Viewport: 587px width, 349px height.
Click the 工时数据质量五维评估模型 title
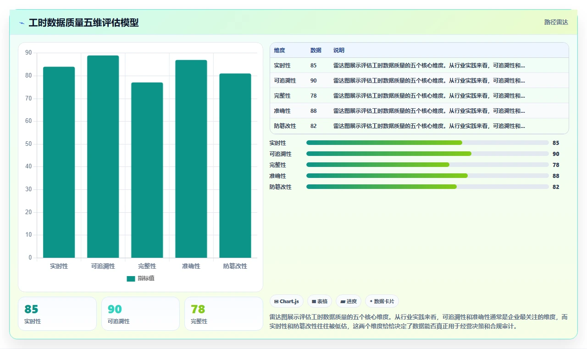pyautogui.click(x=83, y=23)
